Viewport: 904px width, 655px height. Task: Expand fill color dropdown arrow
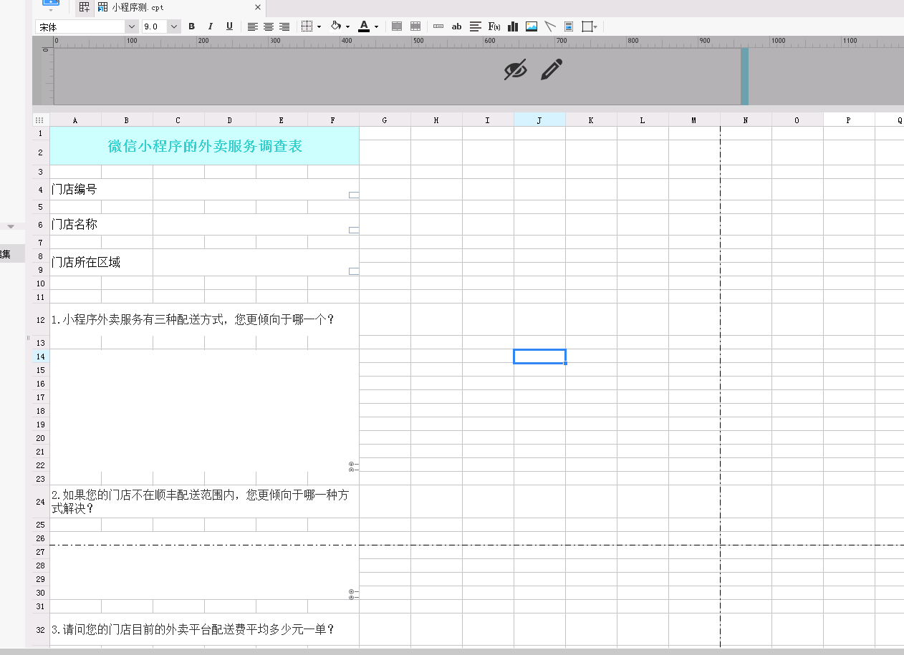pos(348,27)
